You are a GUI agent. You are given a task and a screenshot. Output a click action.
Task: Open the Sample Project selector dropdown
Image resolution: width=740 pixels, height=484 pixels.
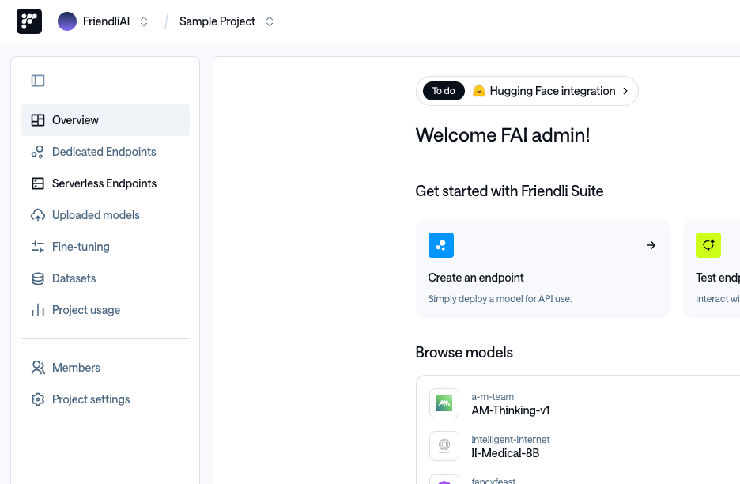tap(270, 21)
